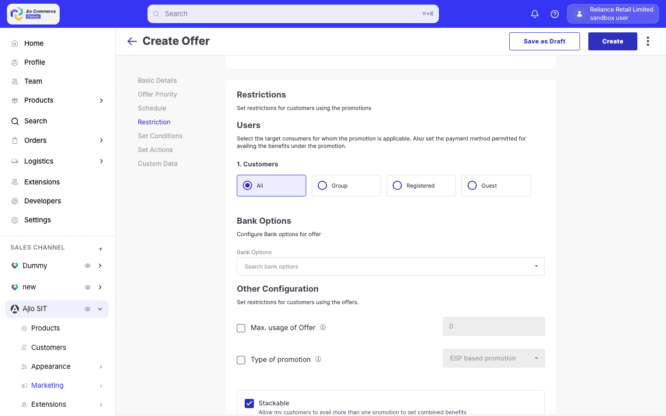Expand the Products sidebar section
This screenshot has height=416, width=666.
[x=38, y=100]
